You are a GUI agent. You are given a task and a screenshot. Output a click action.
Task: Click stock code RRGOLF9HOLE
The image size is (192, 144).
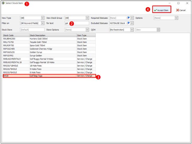click(10, 69)
